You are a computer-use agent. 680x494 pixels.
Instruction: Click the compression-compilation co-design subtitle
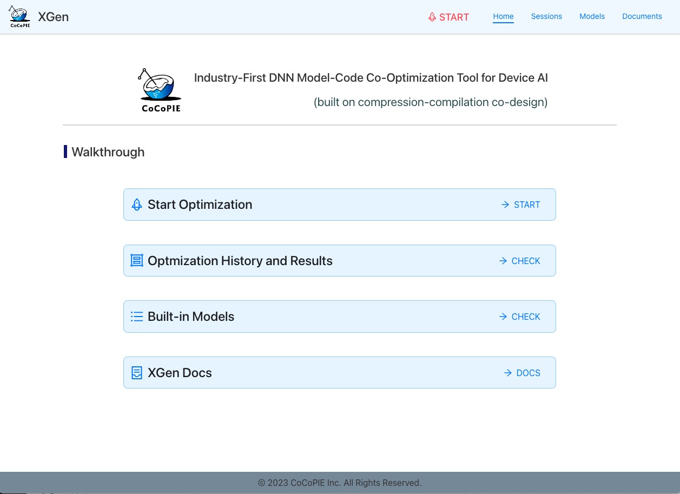click(x=431, y=102)
